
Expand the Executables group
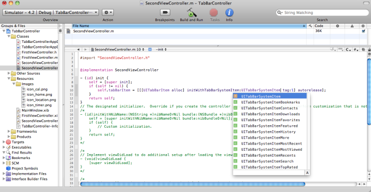click(x=4, y=147)
